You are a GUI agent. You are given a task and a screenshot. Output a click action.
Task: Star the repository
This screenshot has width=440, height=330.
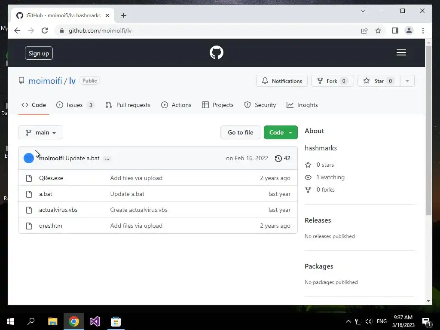click(379, 81)
